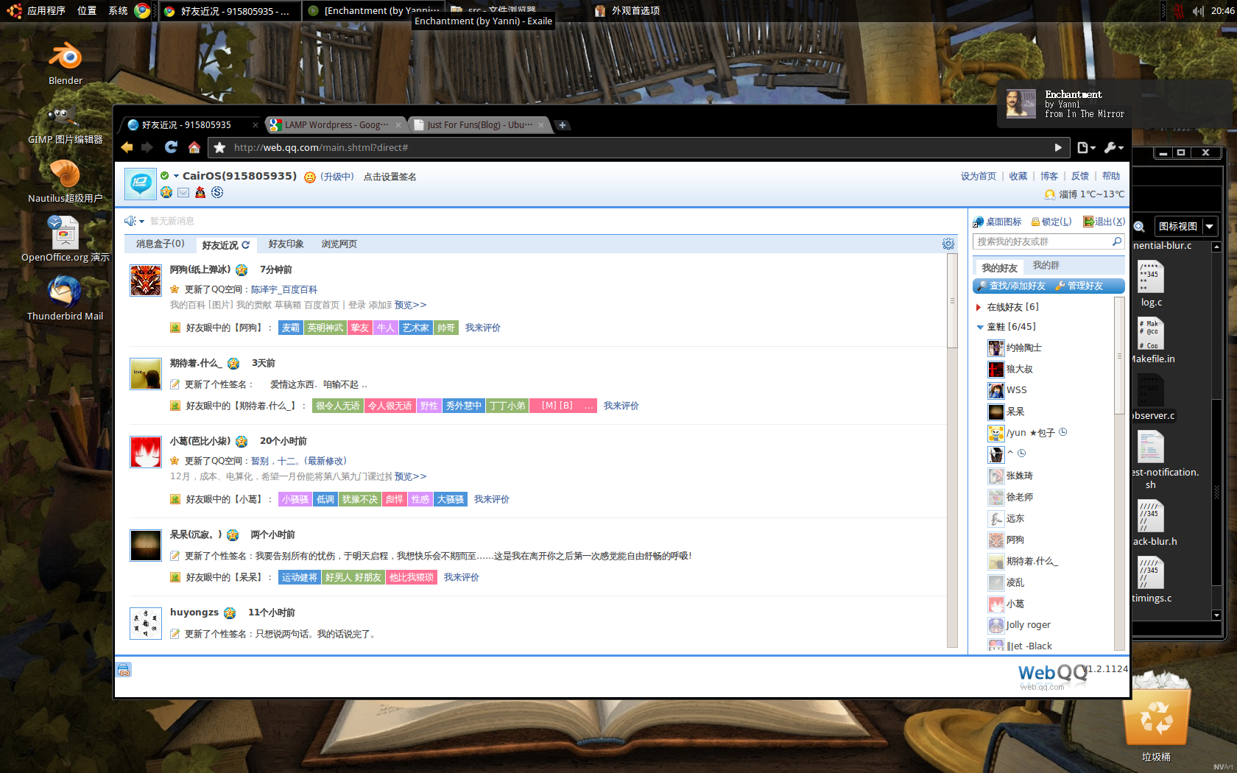Open the 收藏 link
Image resolution: width=1237 pixels, height=773 pixels.
click(x=1018, y=176)
